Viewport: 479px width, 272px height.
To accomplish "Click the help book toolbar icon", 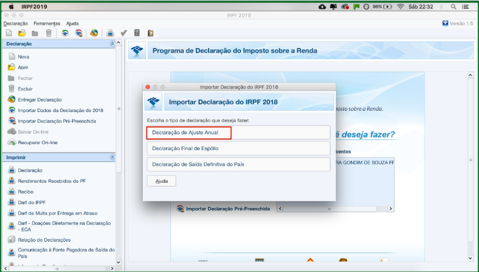I will click(151, 33).
